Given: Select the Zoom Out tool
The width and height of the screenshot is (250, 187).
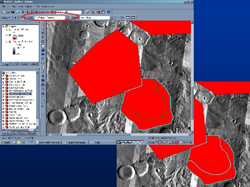Looking at the screenshot, I should (43, 28).
